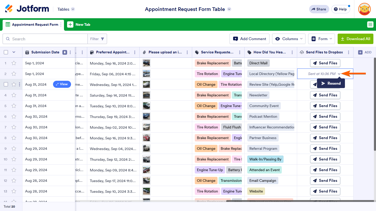Expand the Tables product dropdown
Image resolution: width=376 pixels, height=211 pixels.
[x=66, y=9]
